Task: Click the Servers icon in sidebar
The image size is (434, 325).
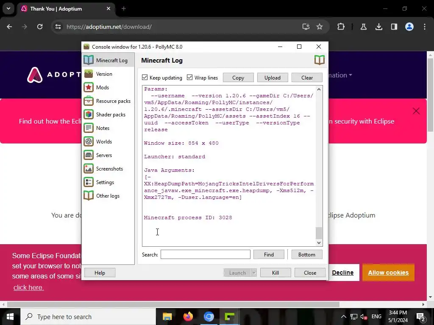Action: pyautogui.click(x=89, y=155)
